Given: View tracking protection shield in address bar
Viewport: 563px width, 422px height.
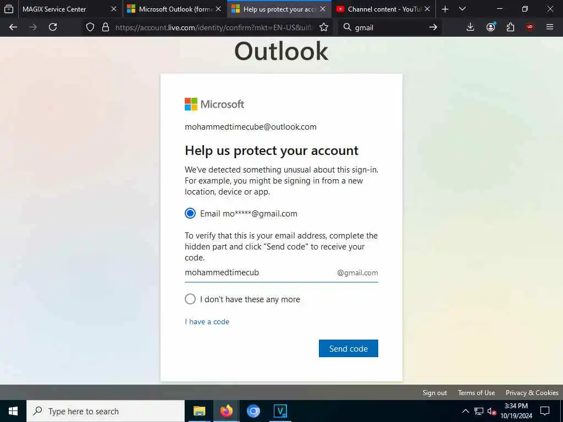Looking at the screenshot, I should tap(90, 27).
